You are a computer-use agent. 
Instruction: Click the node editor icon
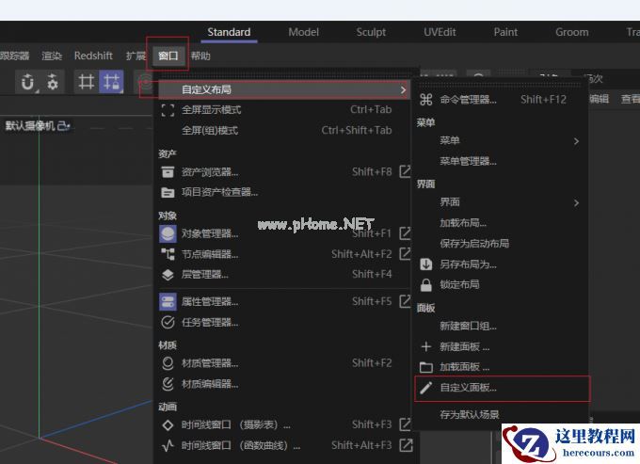168,254
